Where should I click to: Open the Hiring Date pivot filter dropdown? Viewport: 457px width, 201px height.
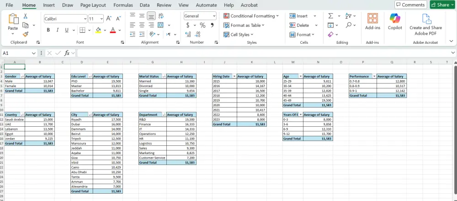click(x=234, y=76)
